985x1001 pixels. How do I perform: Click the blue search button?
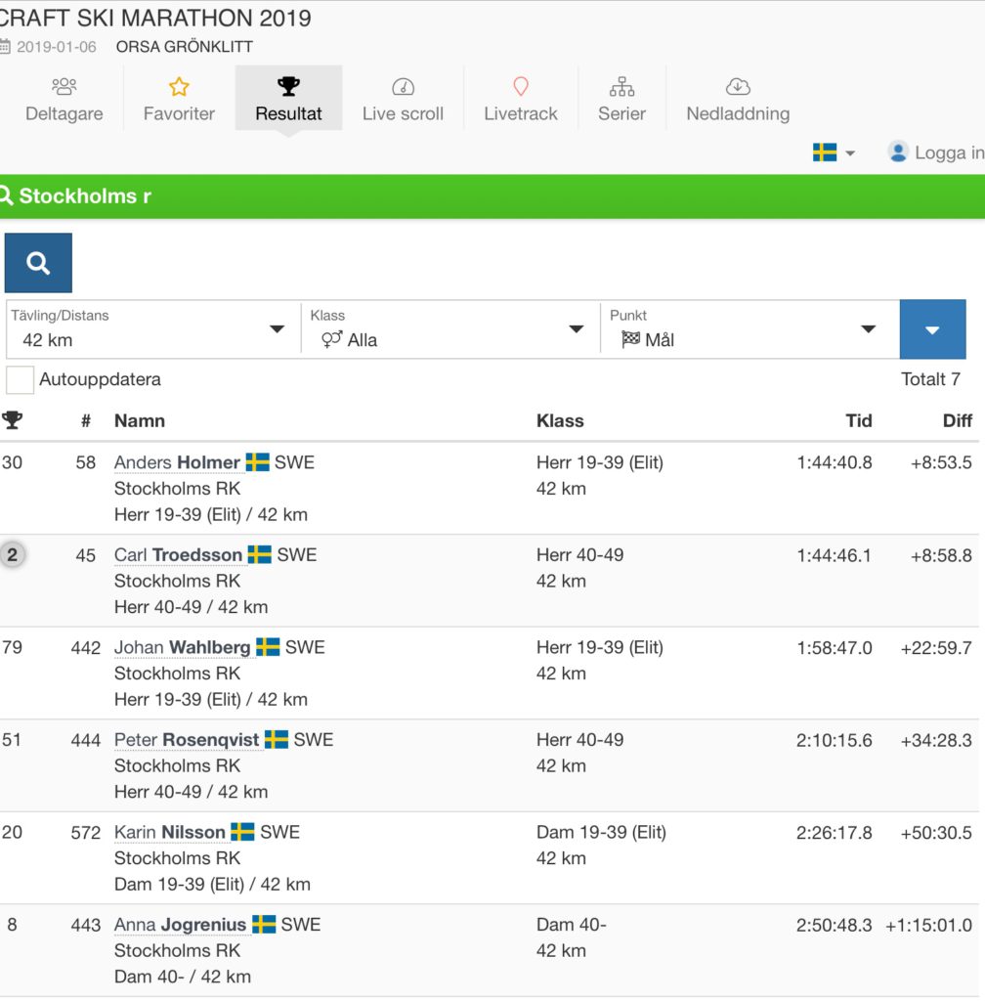38,262
